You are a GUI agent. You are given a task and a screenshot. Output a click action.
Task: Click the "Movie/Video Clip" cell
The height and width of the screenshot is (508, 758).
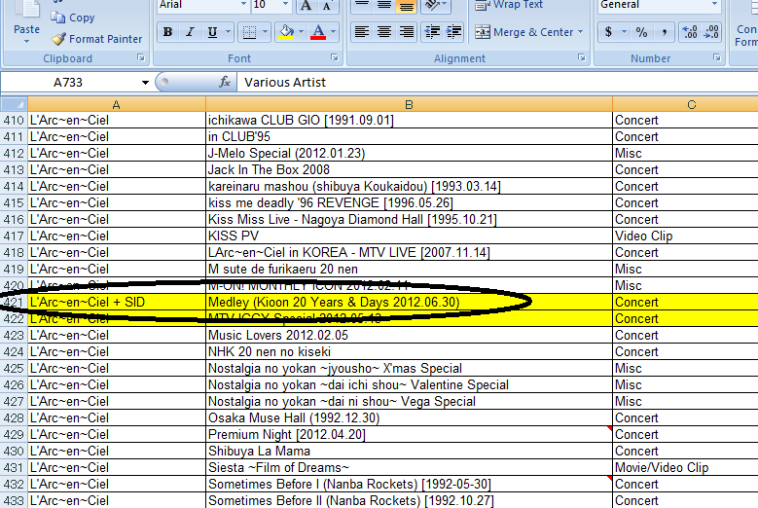[x=685, y=467]
